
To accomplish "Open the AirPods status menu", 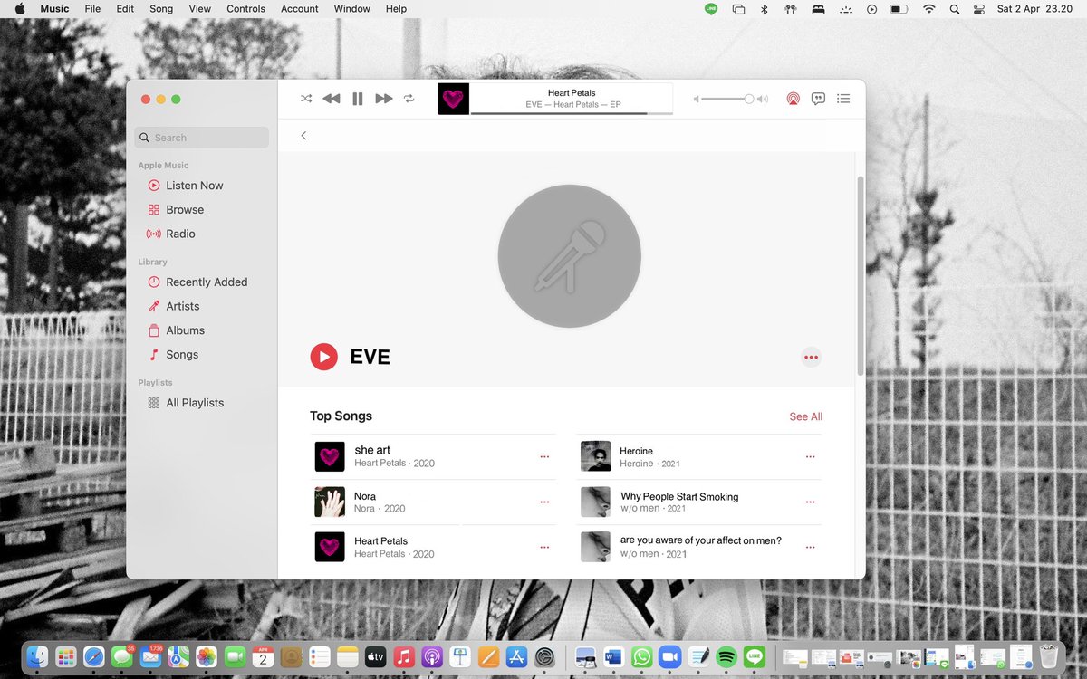I will (x=790, y=9).
